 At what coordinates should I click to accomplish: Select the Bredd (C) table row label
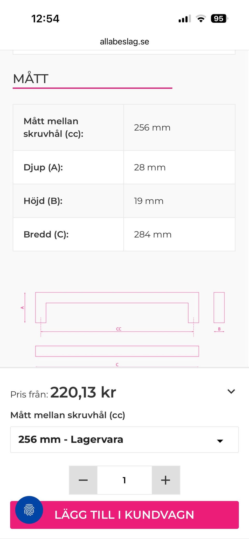46,234
